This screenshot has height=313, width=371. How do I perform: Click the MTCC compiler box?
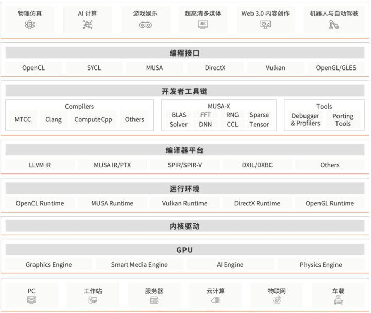tap(23, 119)
